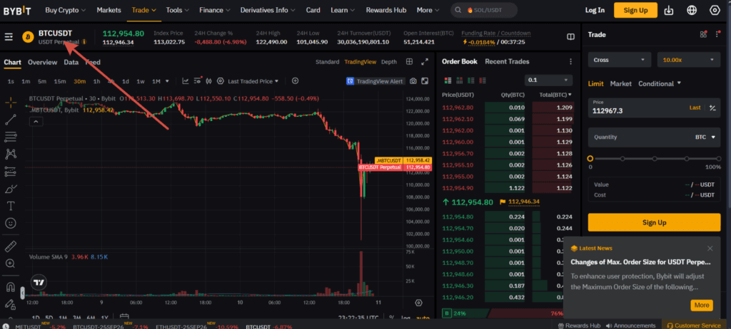Click More in the Latest News popup
This screenshot has height=329, width=731.
coord(701,305)
